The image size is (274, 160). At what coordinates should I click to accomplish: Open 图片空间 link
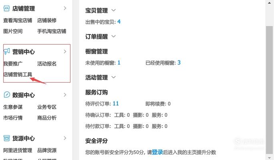[x=13, y=31]
